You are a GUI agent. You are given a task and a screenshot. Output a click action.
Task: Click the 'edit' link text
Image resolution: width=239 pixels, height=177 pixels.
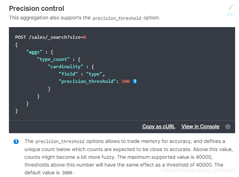point(231,14)
